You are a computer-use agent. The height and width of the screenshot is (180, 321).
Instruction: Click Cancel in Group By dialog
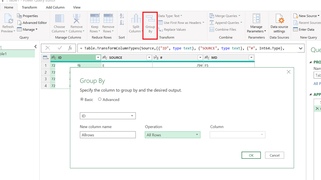274,155
